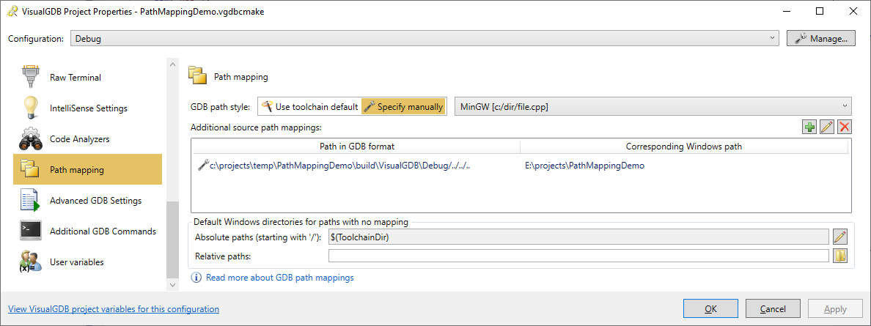Open Raw Terminal settings page

point(88,77)
